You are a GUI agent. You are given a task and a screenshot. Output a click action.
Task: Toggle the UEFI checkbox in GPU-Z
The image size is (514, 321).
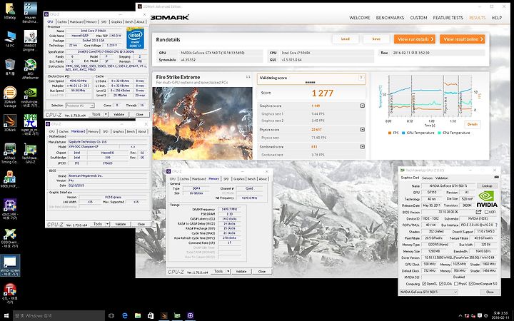486,213
